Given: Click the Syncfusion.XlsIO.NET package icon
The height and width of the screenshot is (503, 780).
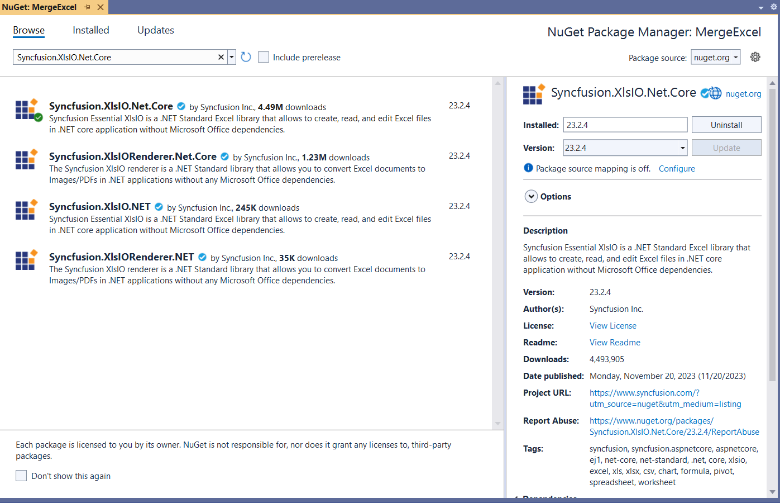Looking at the screenshot, I should (x=26, y=210).
